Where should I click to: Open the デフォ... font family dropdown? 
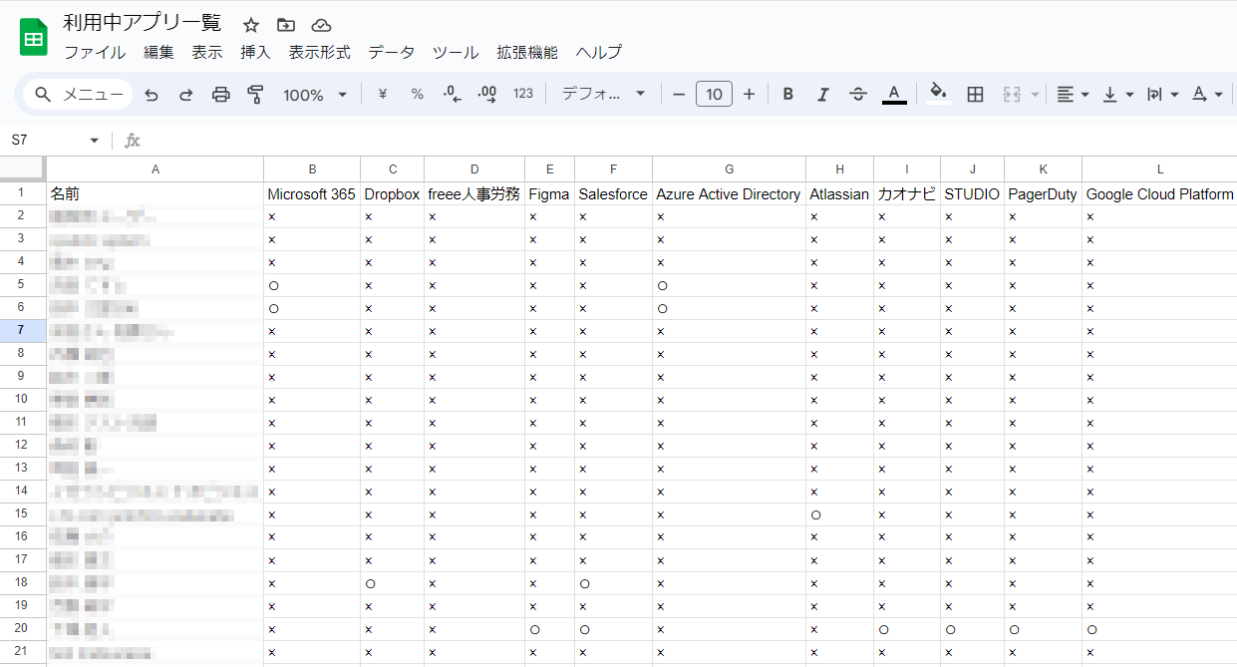[603, 94]
